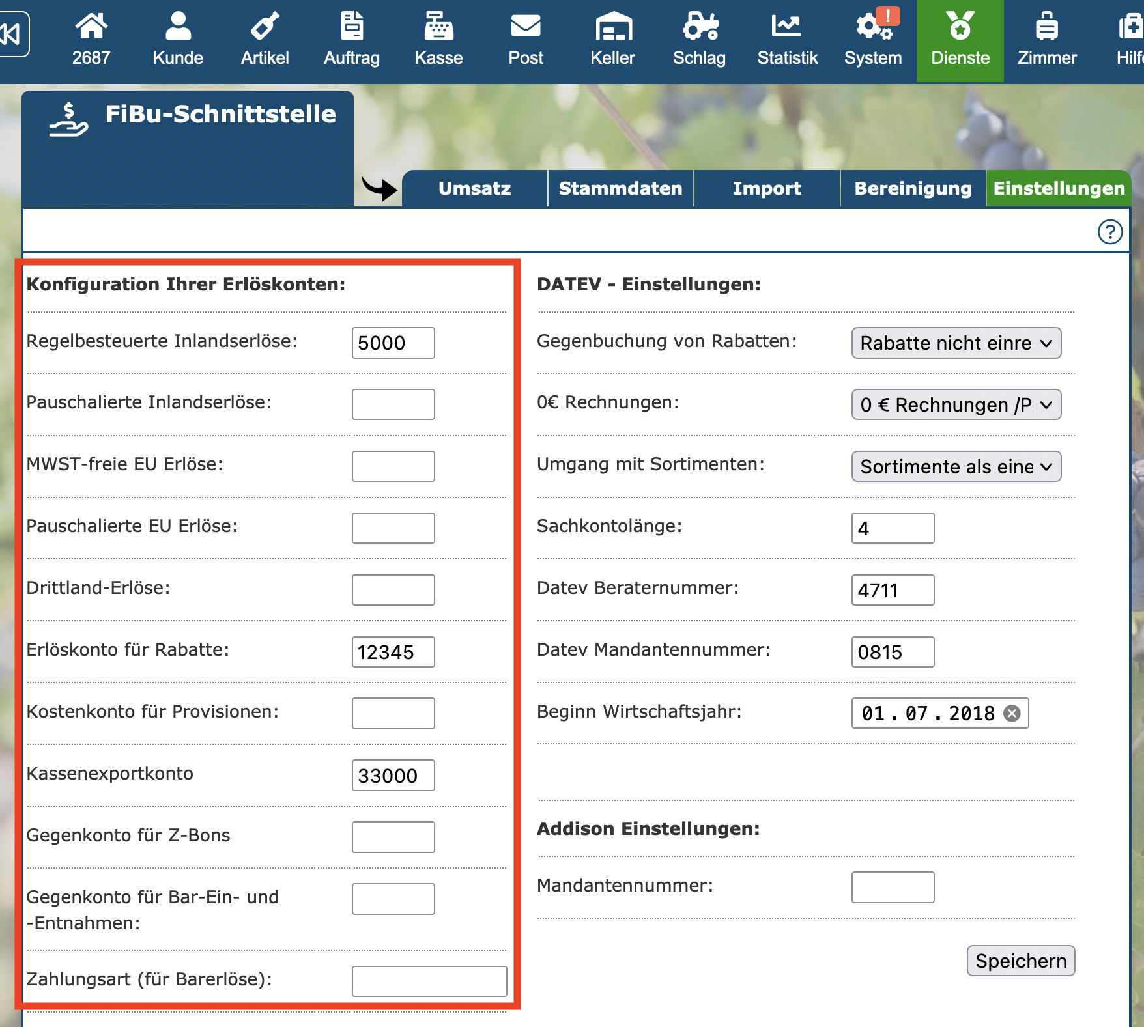Expand Umgang mit Sortimenten dropdown
Image resolution: width=1144 pixels, height=1027 pixels.
[956, 467]
